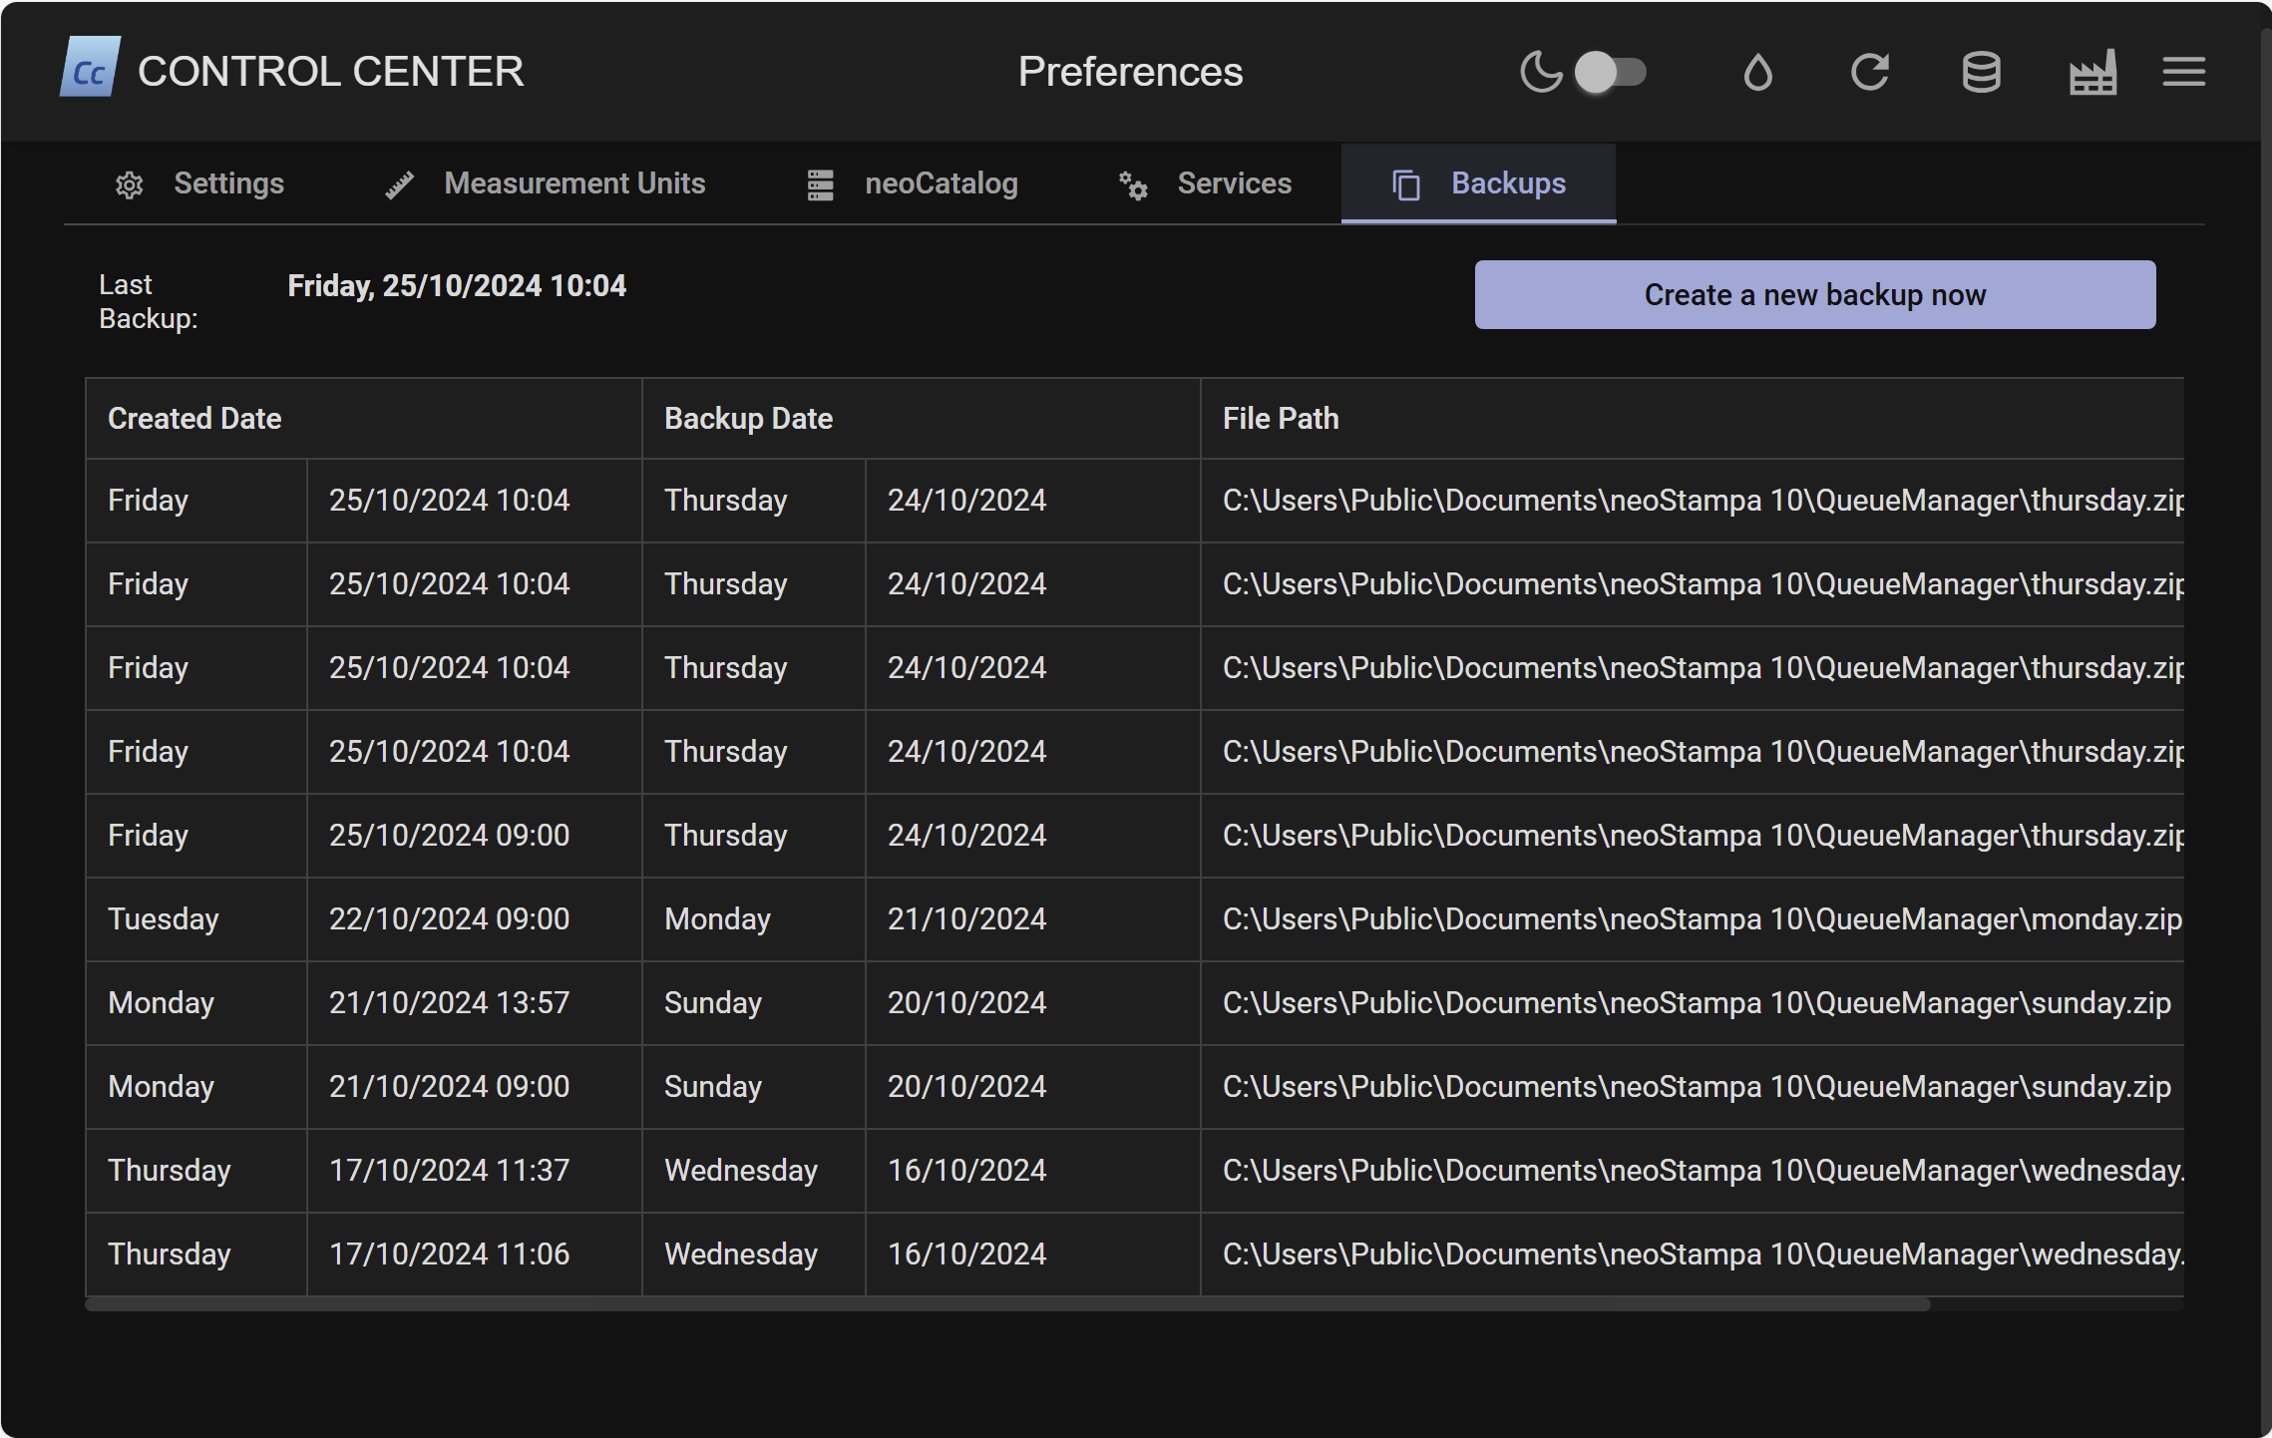This screenshot has height=1438, width=2272.
Task: Click the factory icon in header
Action: pyautogui.click(x=2092, y=72)
